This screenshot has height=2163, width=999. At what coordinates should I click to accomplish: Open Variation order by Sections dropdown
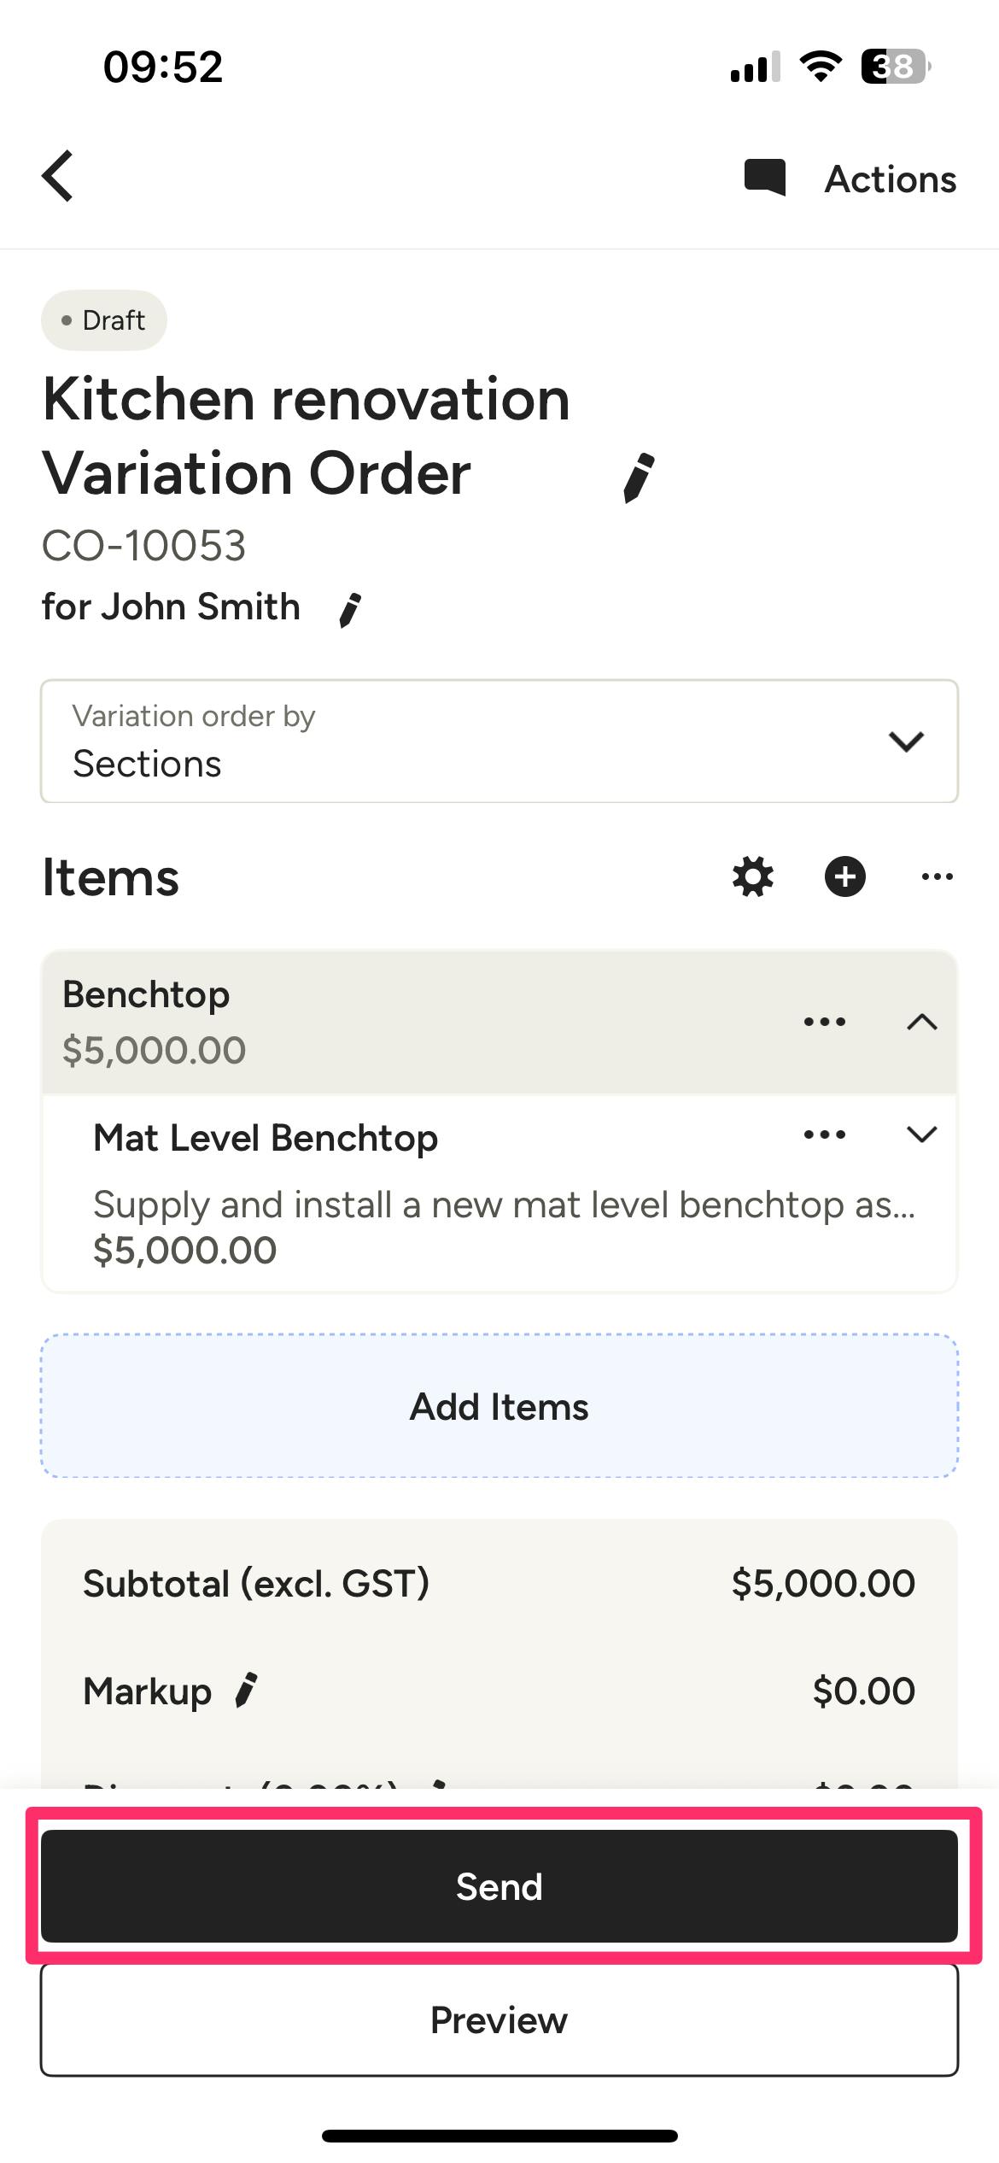point(499,741)
